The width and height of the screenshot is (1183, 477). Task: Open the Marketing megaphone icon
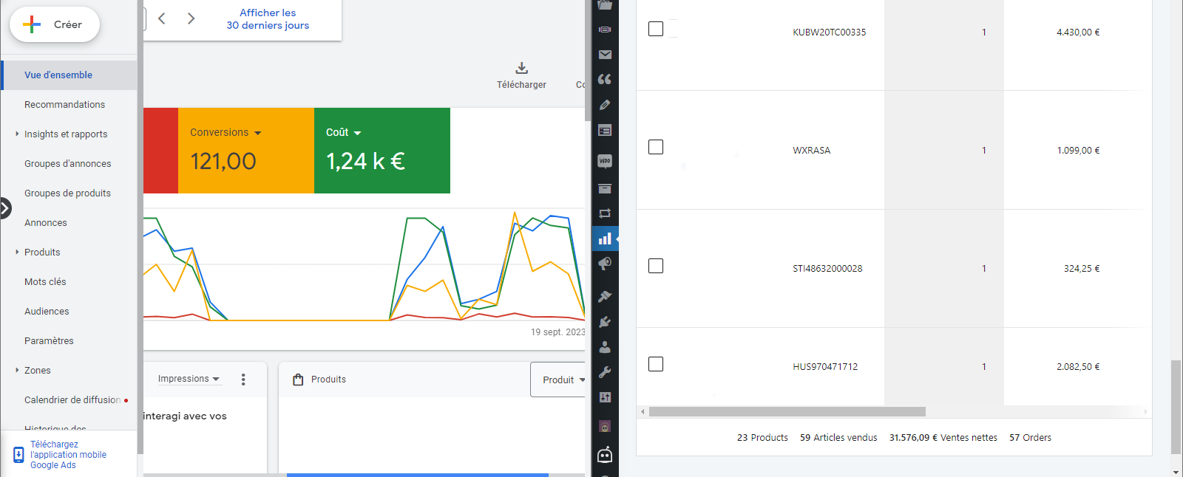[x=605, y=264]
